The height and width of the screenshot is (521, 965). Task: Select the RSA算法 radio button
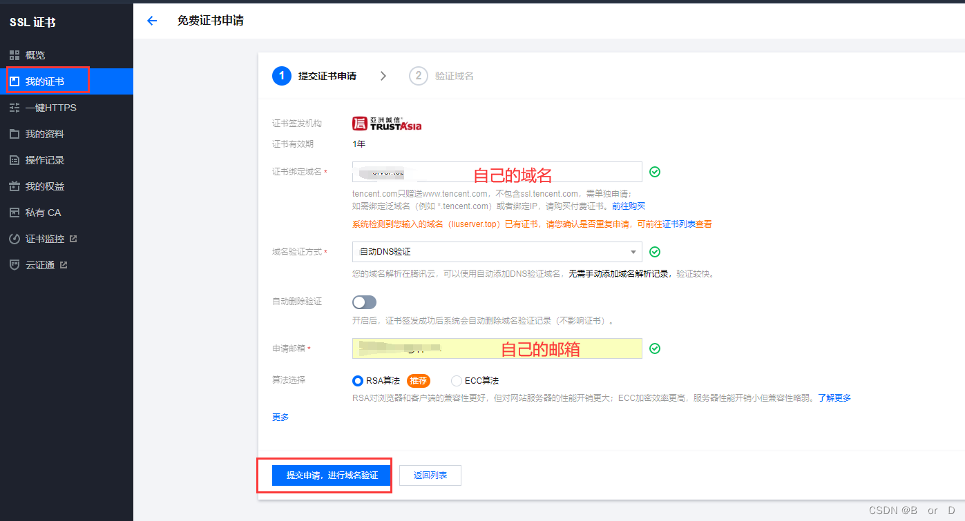358,380
